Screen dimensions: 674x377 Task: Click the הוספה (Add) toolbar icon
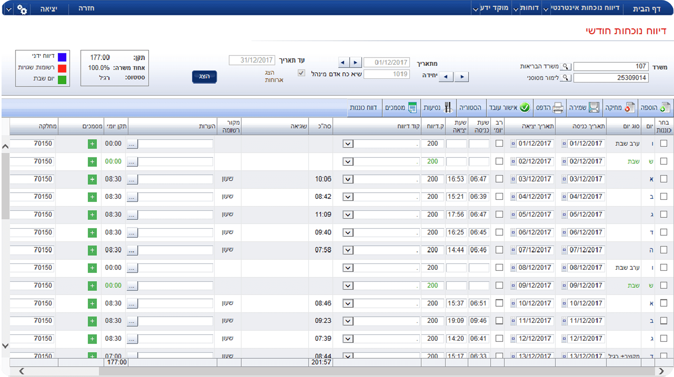click(665, 108)
